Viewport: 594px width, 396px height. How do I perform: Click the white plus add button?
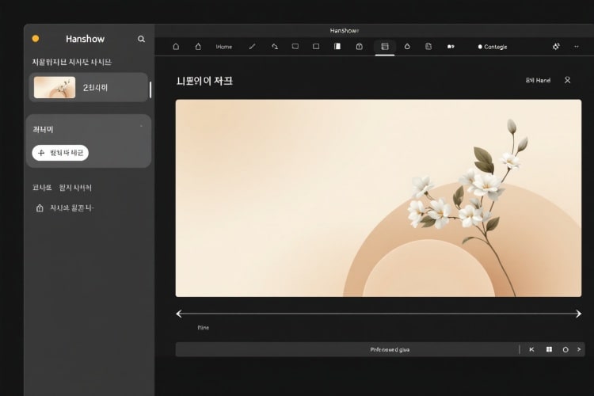tap(60, 153)
